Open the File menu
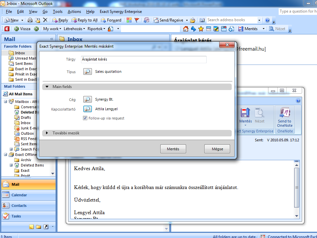The width and height of the screenshot is (317, 238). (9, 12)
